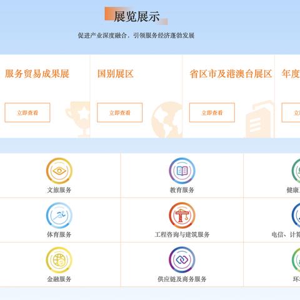The height and width of the screenshot is (300, 300).
Task: Click the 金融服务 label
Action: tap(59, 279)
